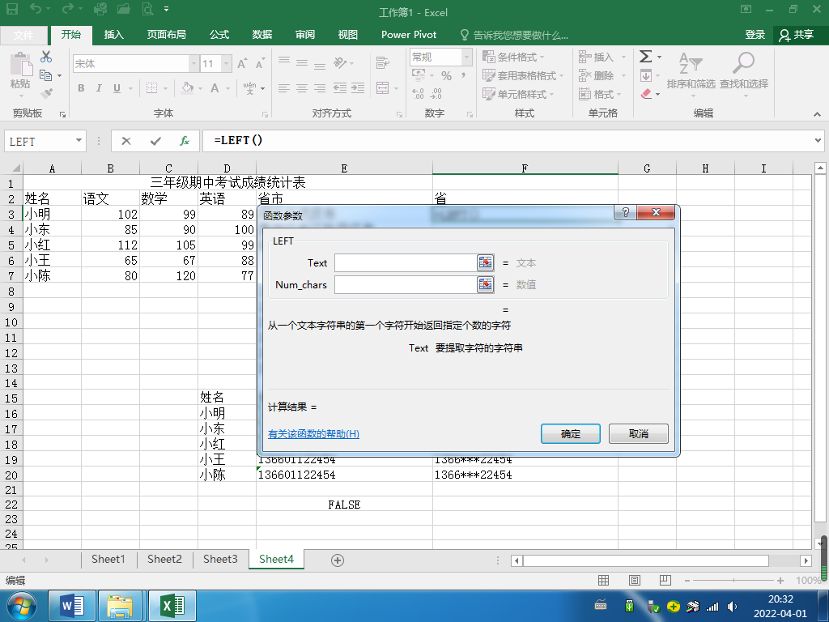The height and width of the screenshot is (622, 829).
Task: Toggle italic formatting in the font group
Action: coord(99,88)
